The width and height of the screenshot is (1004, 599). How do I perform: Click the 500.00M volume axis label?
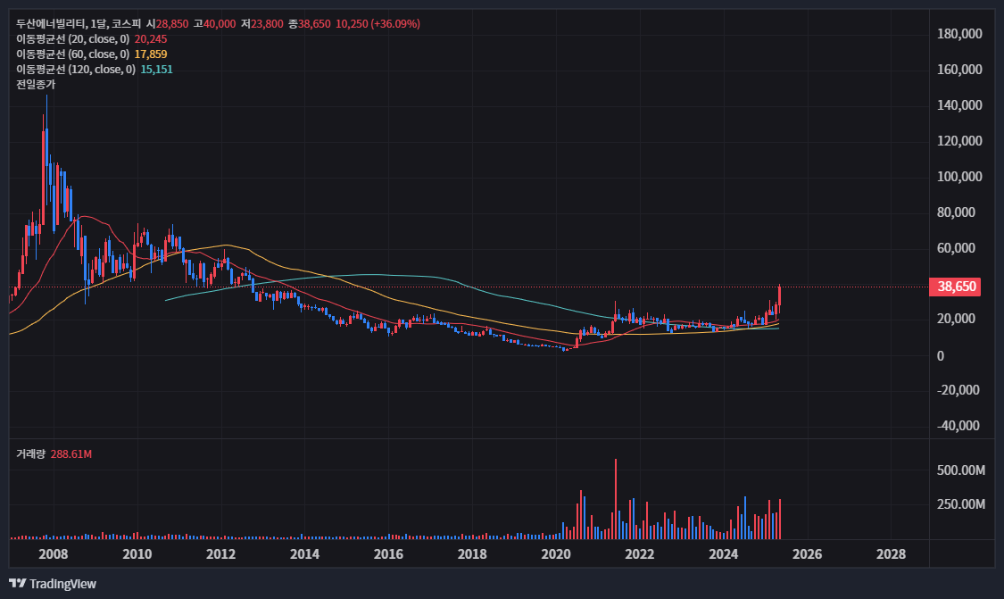(961, 470)
